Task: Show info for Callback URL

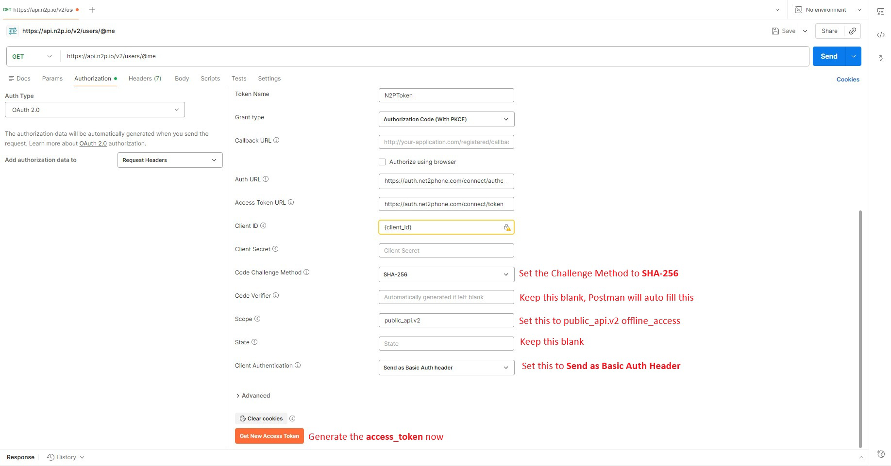Action: [x=276, y=141]
